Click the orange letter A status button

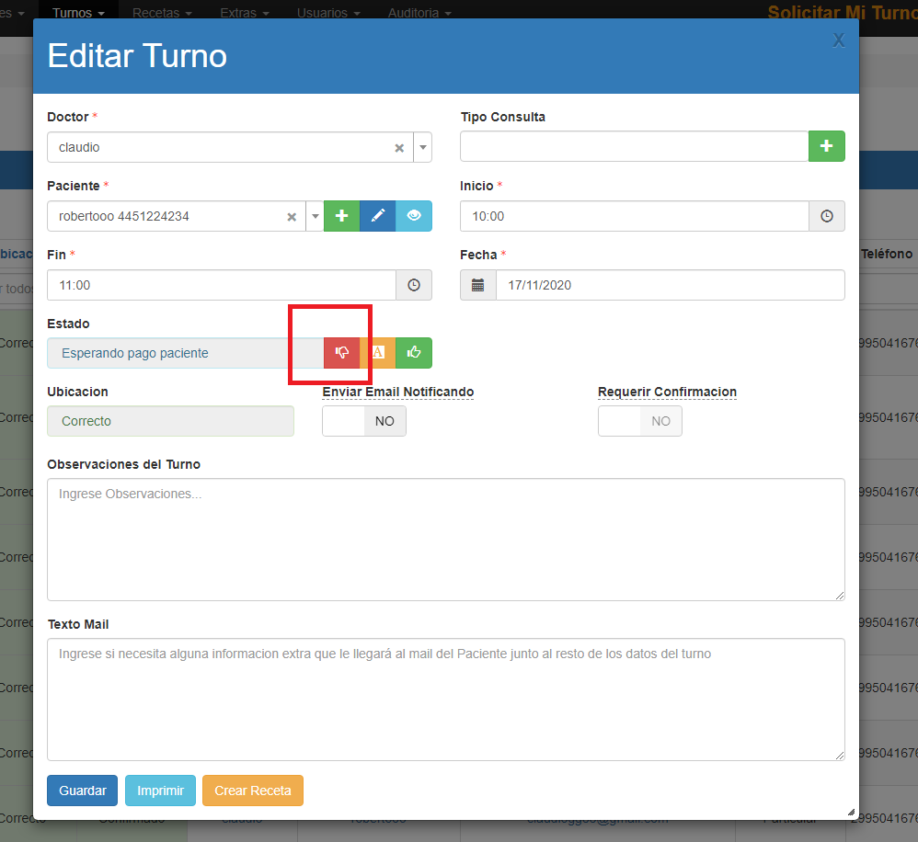tap(377, 353)
